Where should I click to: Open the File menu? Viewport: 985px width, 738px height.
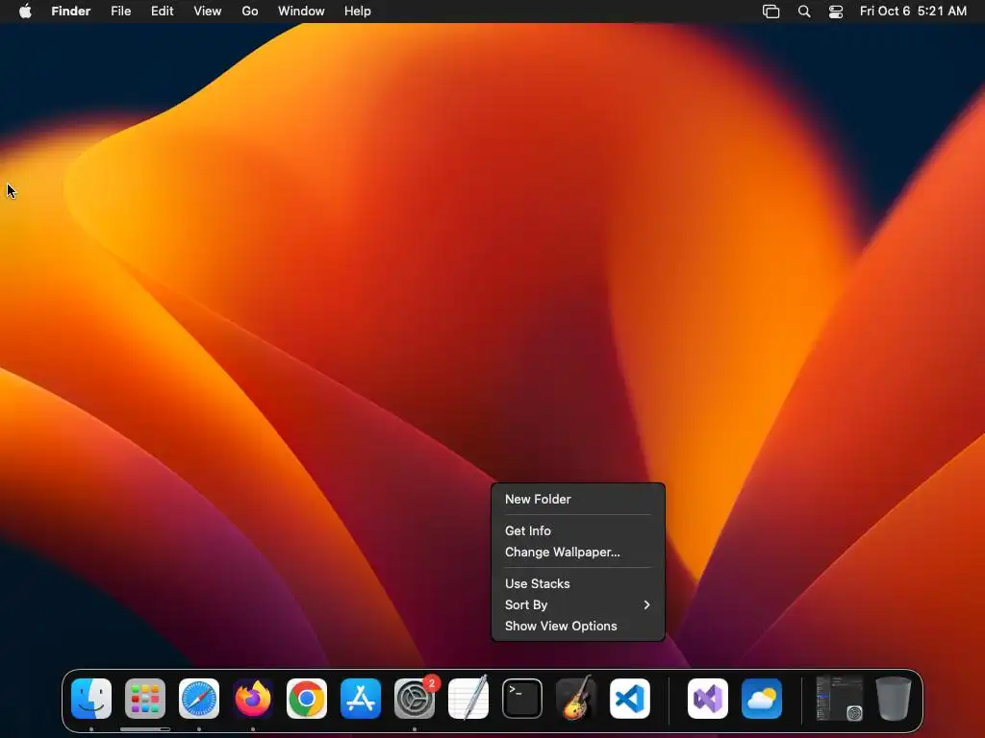(x=120, y=12)
